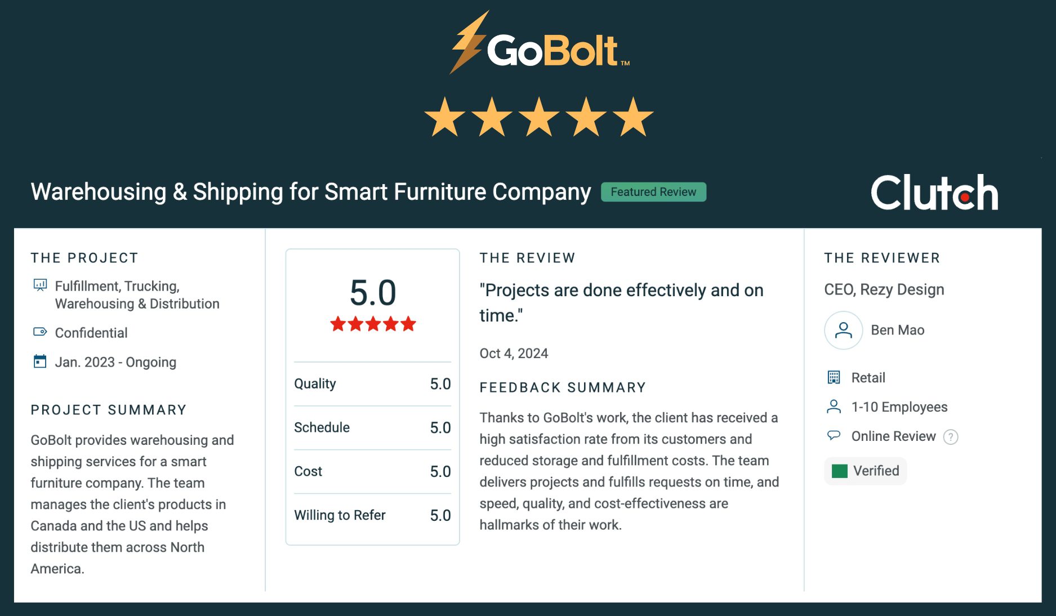Click the "Projects are done effectively" quote
Screen dimensions: 1056x616
(x=621, y=302)
